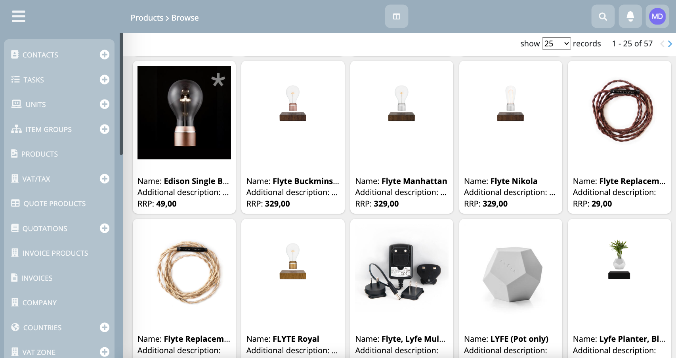Open Products in the sidebar
The image size is (676, 358).
click(x=40, y=154)
